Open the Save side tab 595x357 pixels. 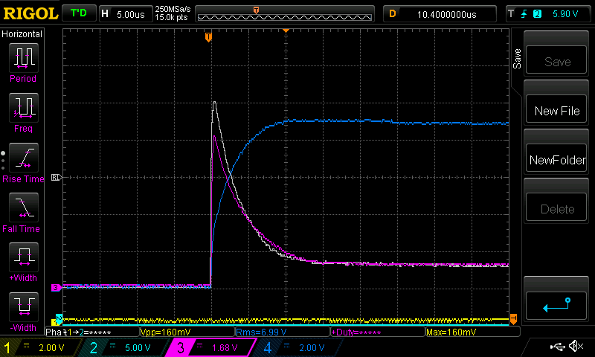517,59
